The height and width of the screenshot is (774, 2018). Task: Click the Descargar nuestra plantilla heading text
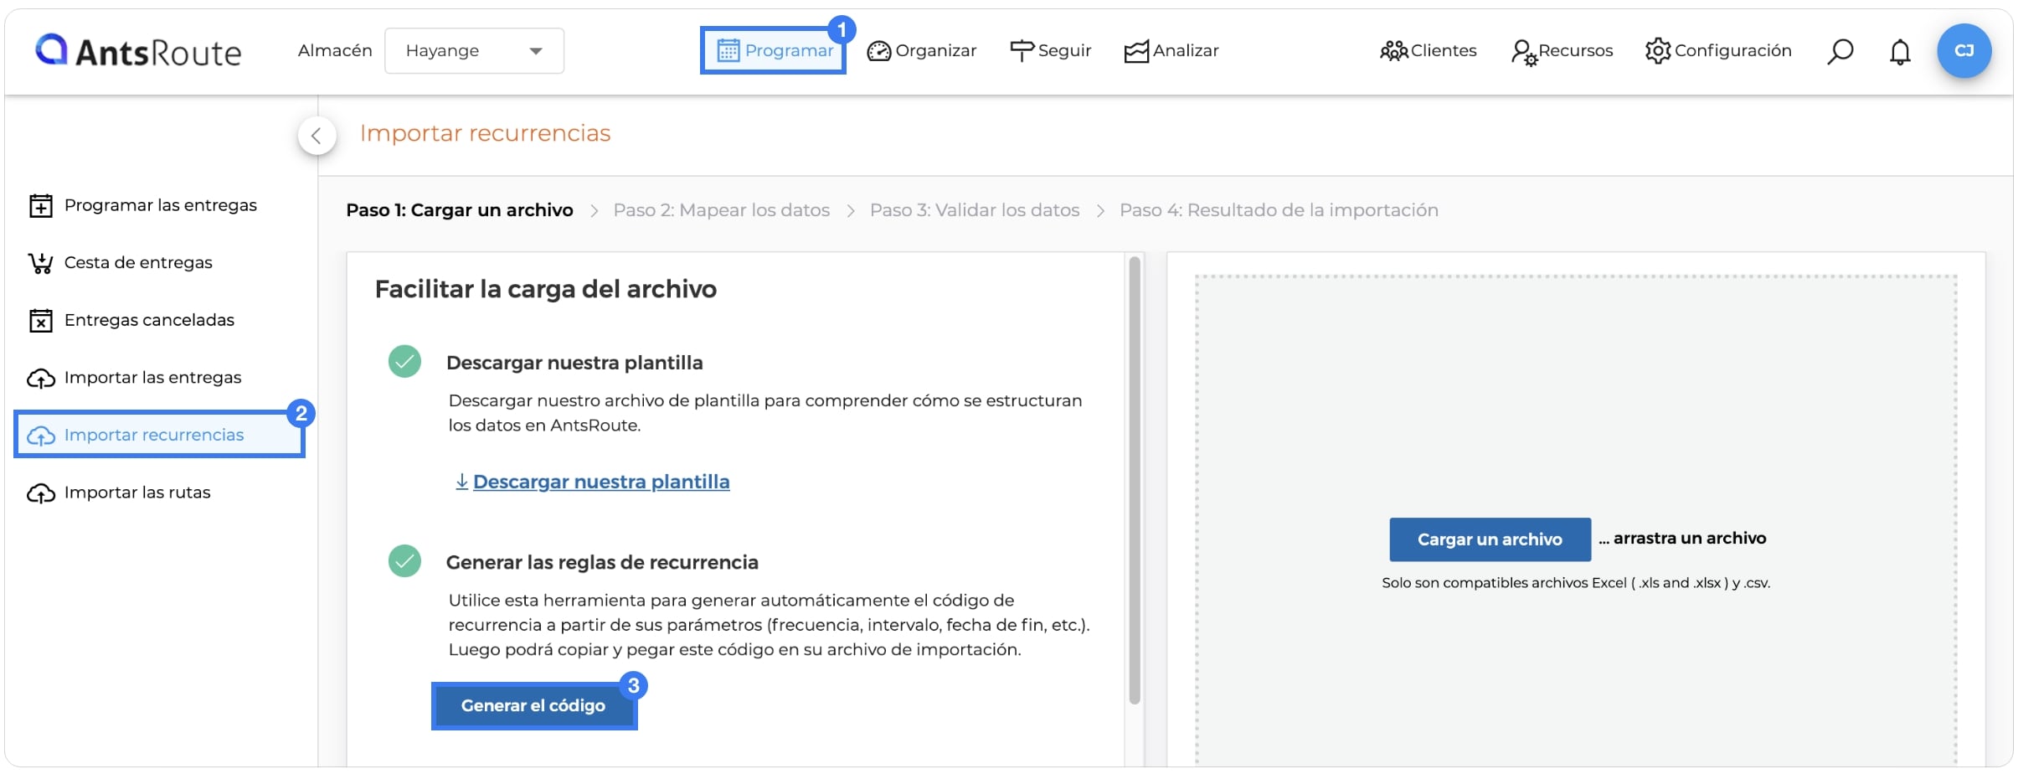[x=574, y=363]
